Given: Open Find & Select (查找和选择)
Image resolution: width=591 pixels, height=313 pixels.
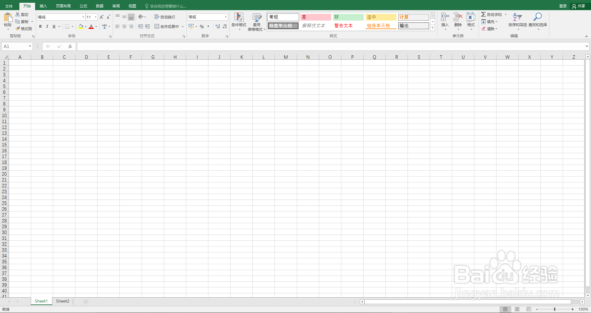Looking at the screenshot, I should click(x=538, y=22).
